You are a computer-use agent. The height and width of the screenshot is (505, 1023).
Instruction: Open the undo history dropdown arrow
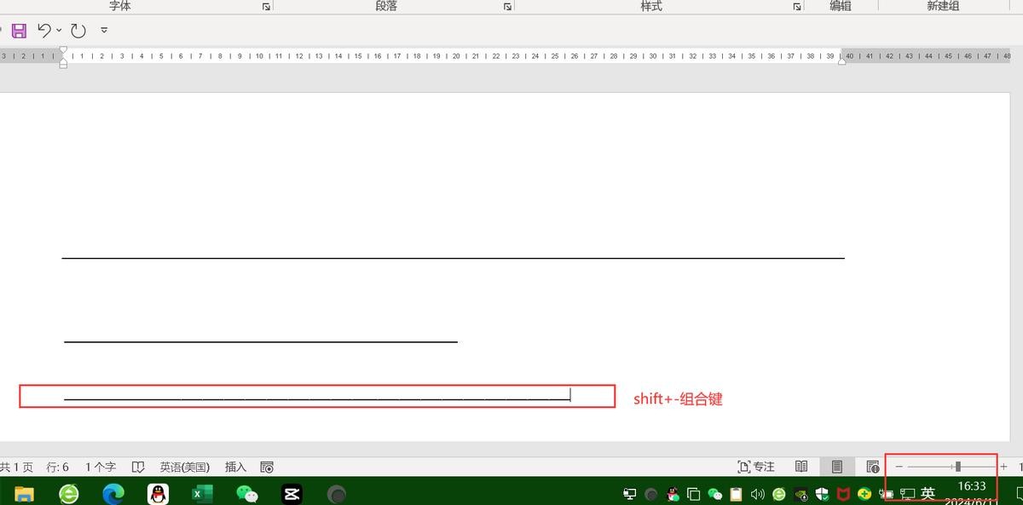click(59, 31)
